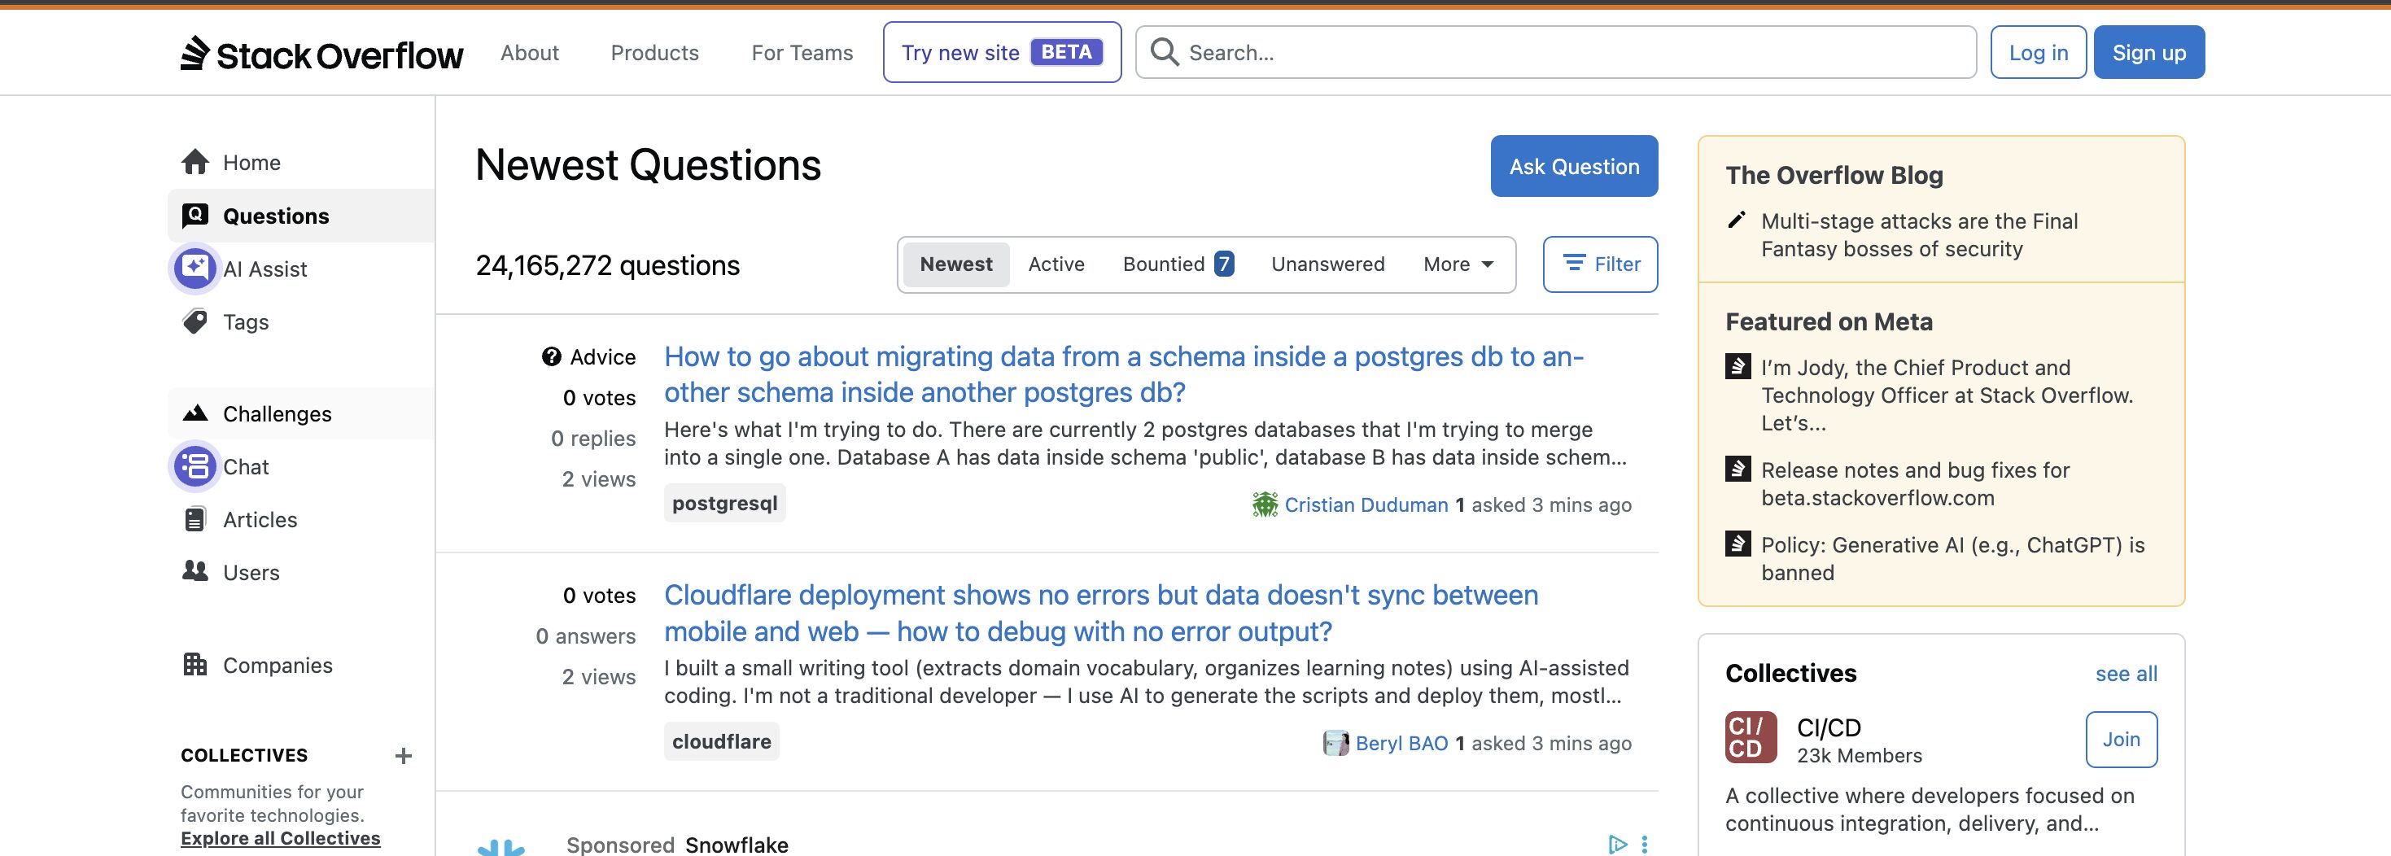Select the Unanswered tab
This screenshot has width=2391, height=856.
1327,264
